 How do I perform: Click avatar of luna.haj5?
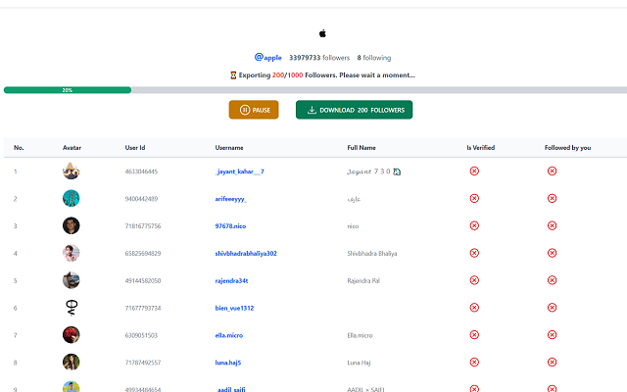(72, 363)
